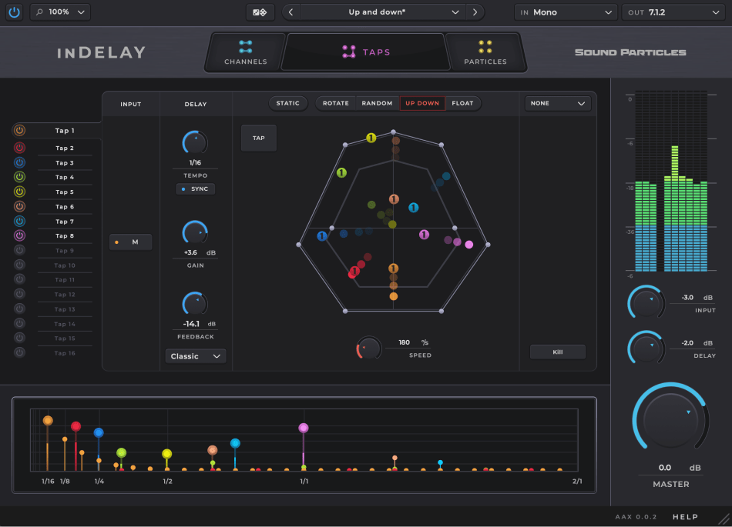Viewport: 732px width, 527px height.
Task: Select the UP DOWN movement mode
Action: point(422,103)
